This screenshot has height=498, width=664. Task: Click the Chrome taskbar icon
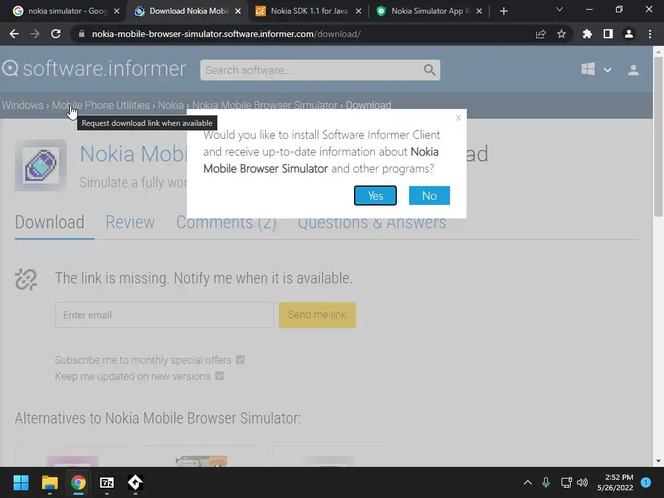click(78, 482)
